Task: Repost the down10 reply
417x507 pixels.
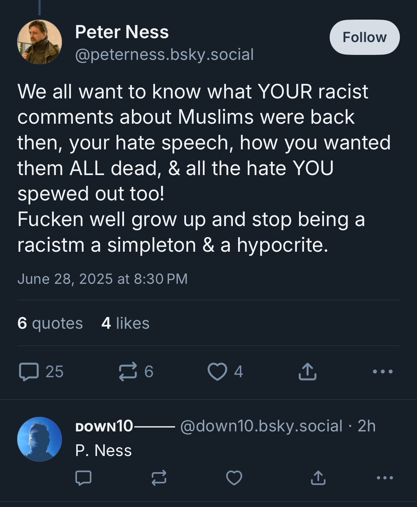Action: click(x=159, y=478)
